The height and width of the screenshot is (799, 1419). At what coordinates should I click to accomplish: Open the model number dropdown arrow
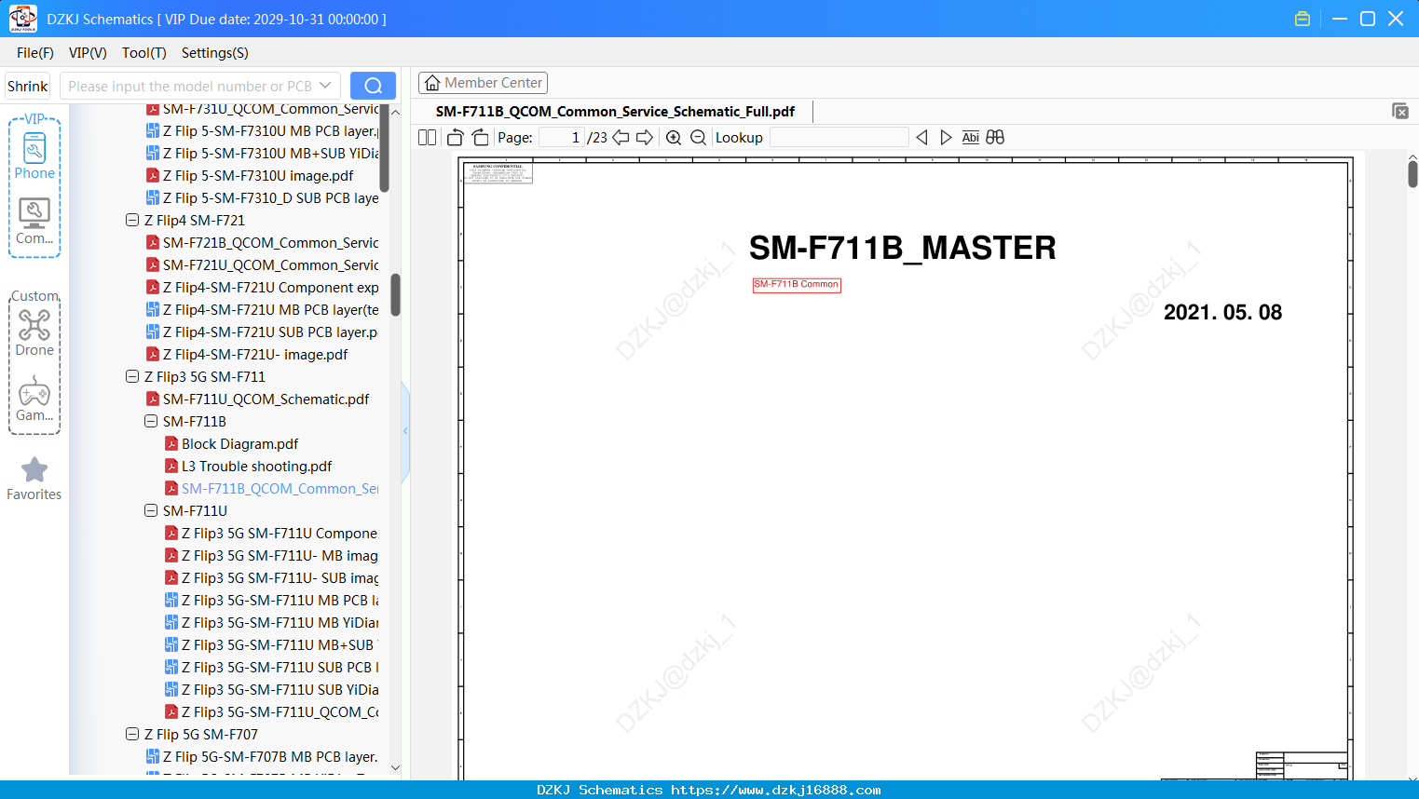pos(325,86)
